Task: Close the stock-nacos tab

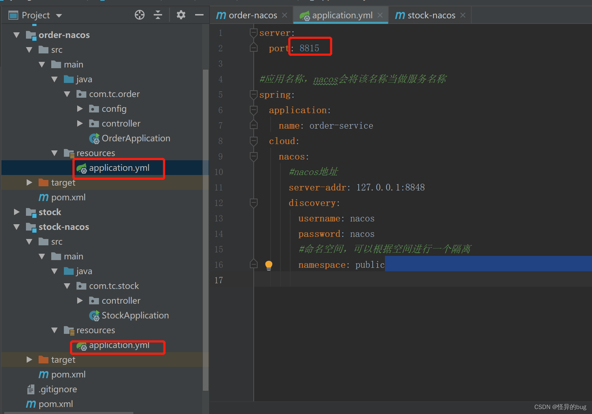Action: pyautogui.click(x=463, y=15)
